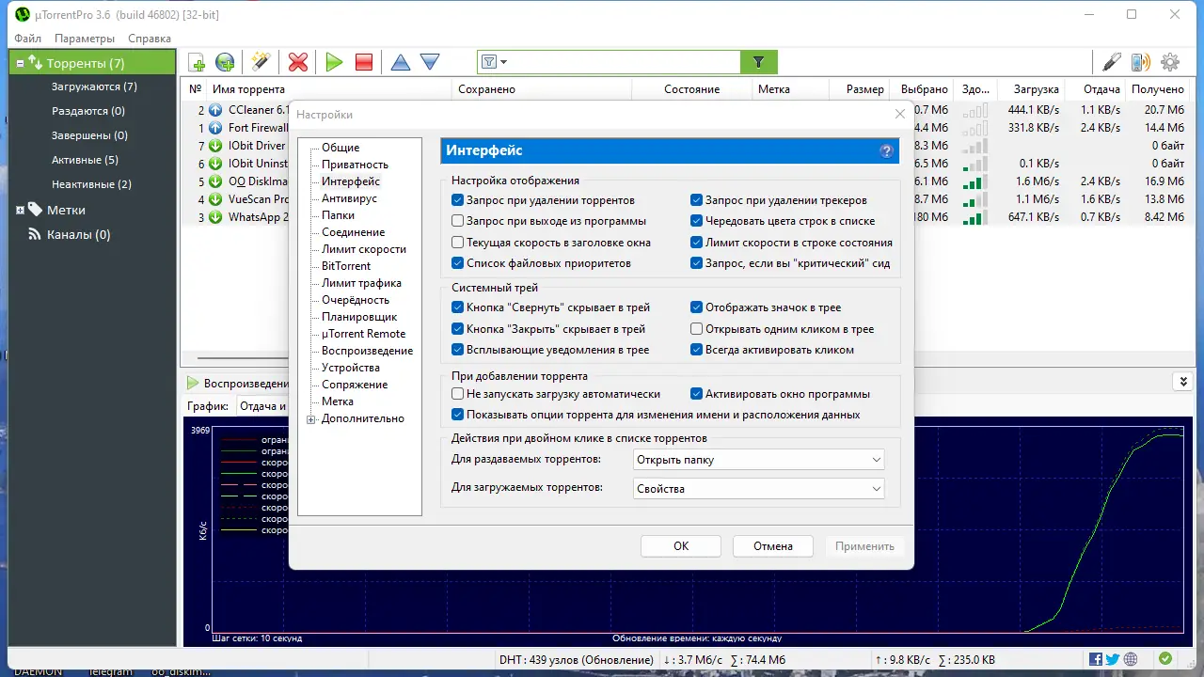The width and height of the screenshot is (1204, 677).
Task: Open the Справка menu
Action: coord(150,39)
